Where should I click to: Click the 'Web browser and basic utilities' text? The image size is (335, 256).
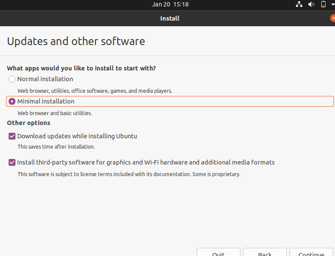(x=55, y=113)
